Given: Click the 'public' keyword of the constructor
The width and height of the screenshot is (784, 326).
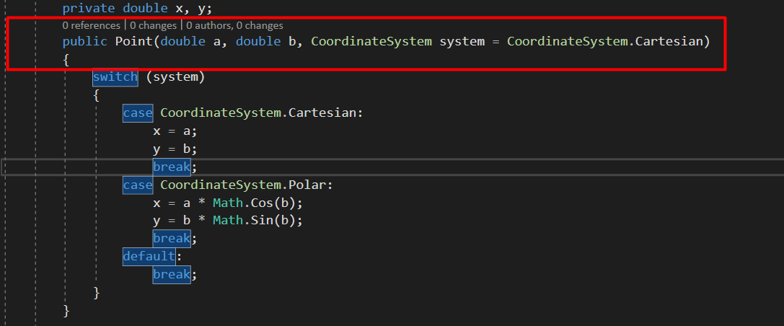Looking at the screenshot, I should (x=85, y=41).
